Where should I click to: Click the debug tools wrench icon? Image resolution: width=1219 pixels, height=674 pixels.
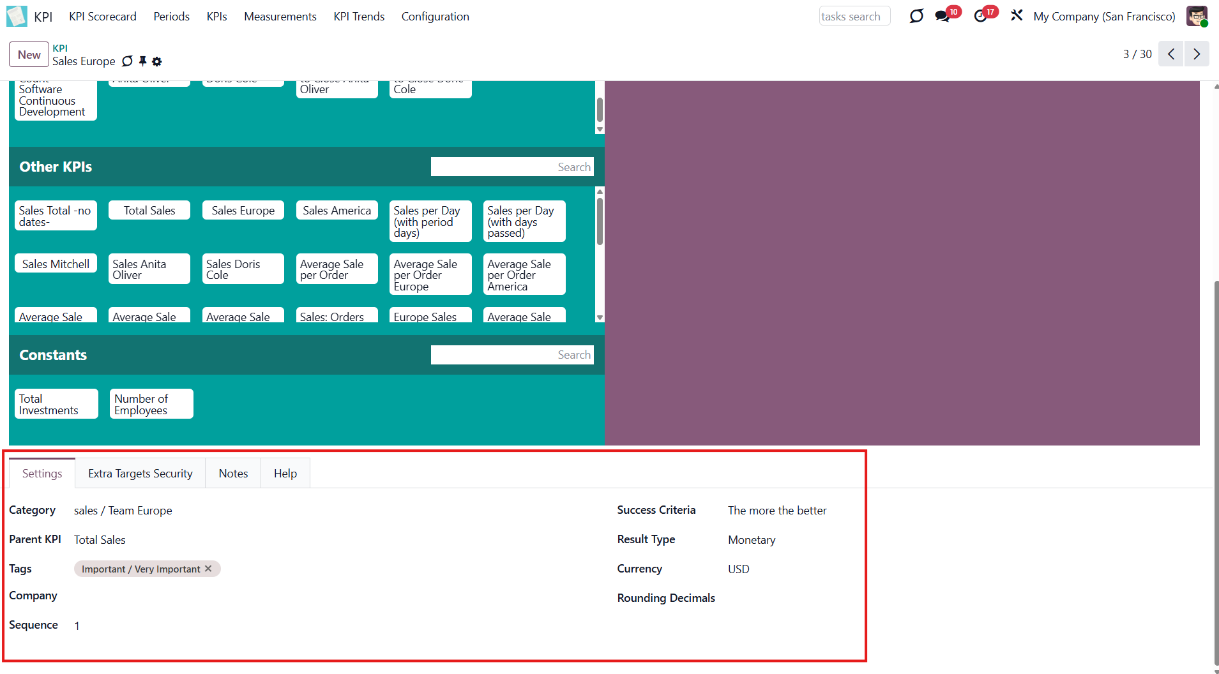pos(1017,15)
